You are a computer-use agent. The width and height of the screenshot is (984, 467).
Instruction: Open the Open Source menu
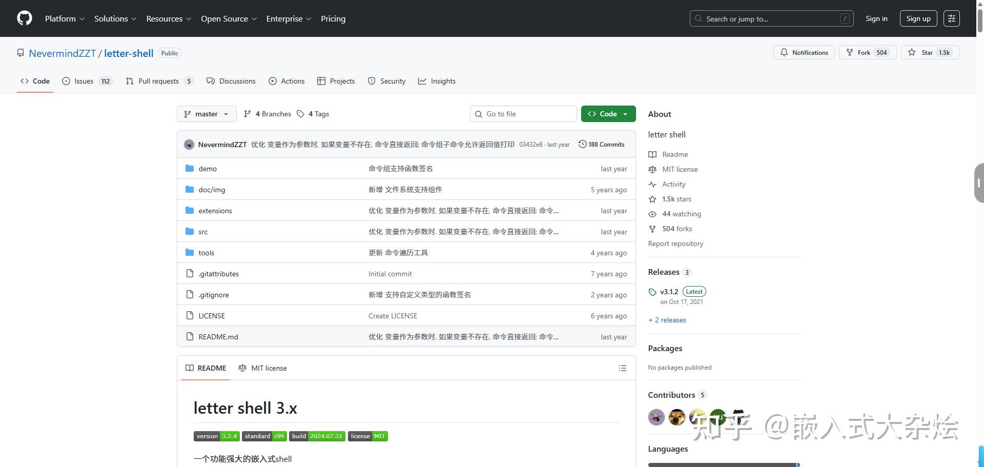(229, 18)
